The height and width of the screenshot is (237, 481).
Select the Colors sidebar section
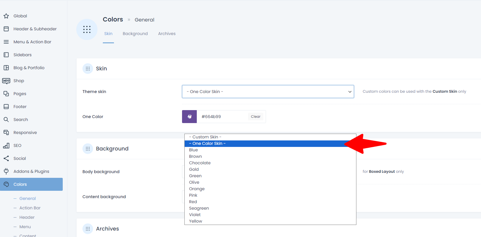coord(31,184)
